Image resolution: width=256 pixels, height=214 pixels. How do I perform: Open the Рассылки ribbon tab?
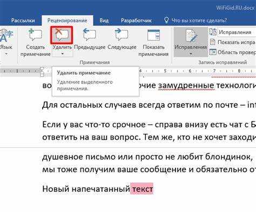coord(23,21)
